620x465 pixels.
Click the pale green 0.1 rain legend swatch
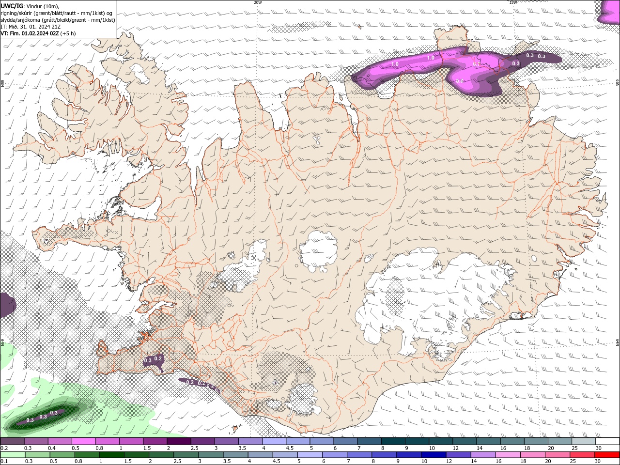pyautogui.click(x=13, y=455)
